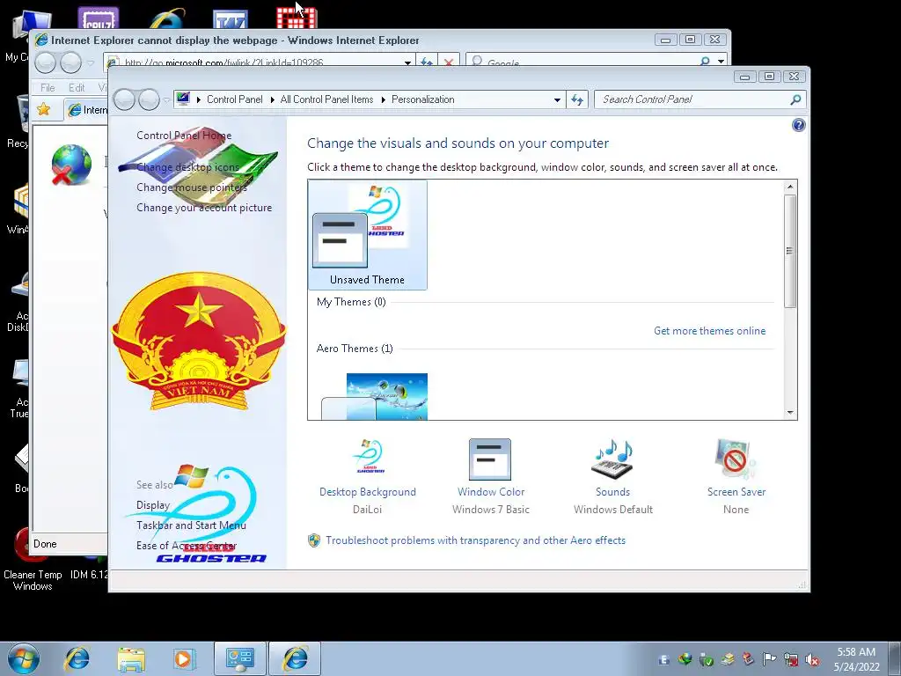Click the Control Panel help question-mark icon

pos(798,125)
